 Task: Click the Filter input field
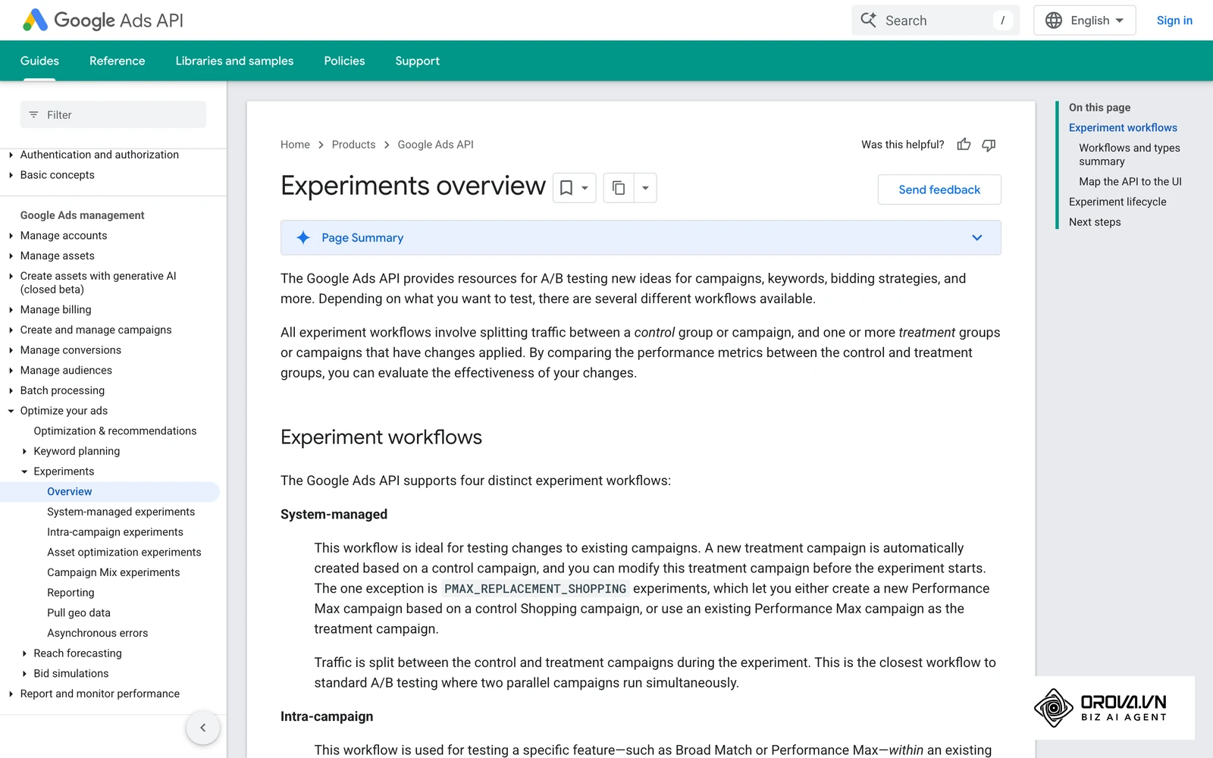[x=113, y=115]
